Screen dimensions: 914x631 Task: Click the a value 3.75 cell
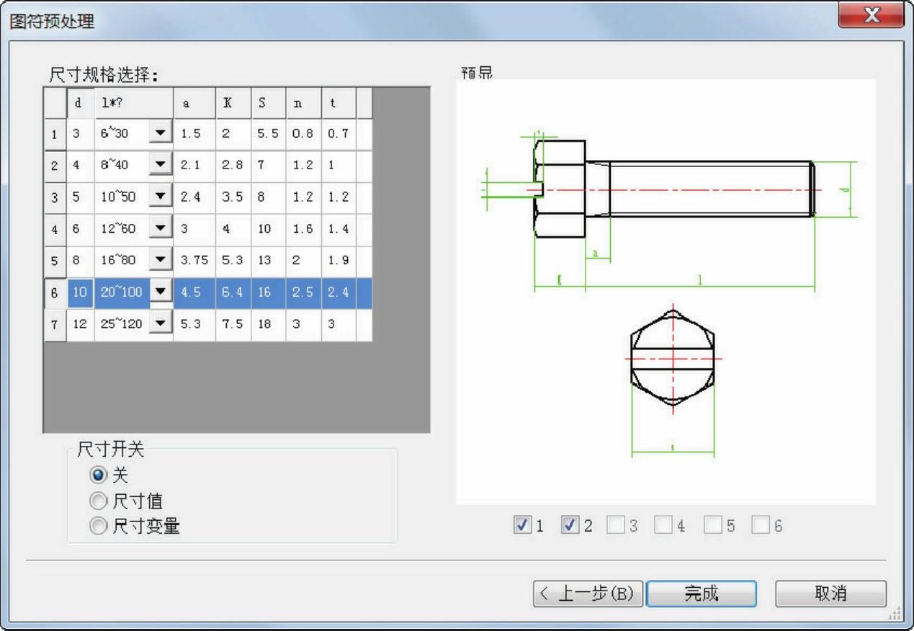194,261
